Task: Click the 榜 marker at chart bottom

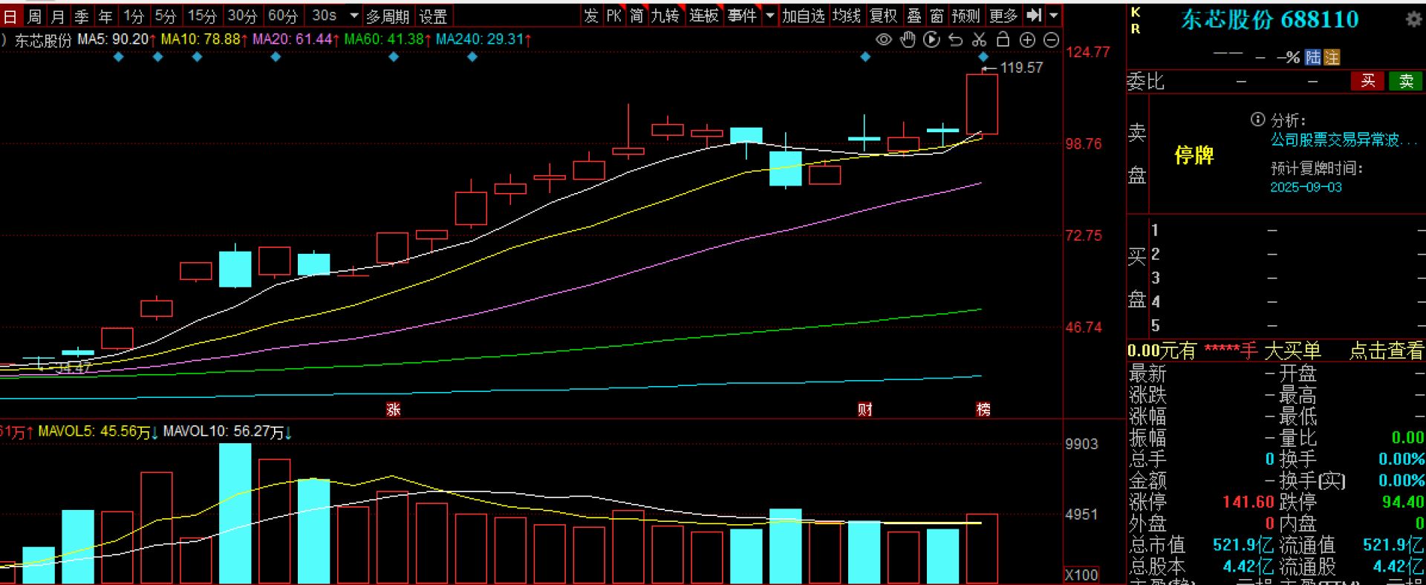Action: (983, 409)
